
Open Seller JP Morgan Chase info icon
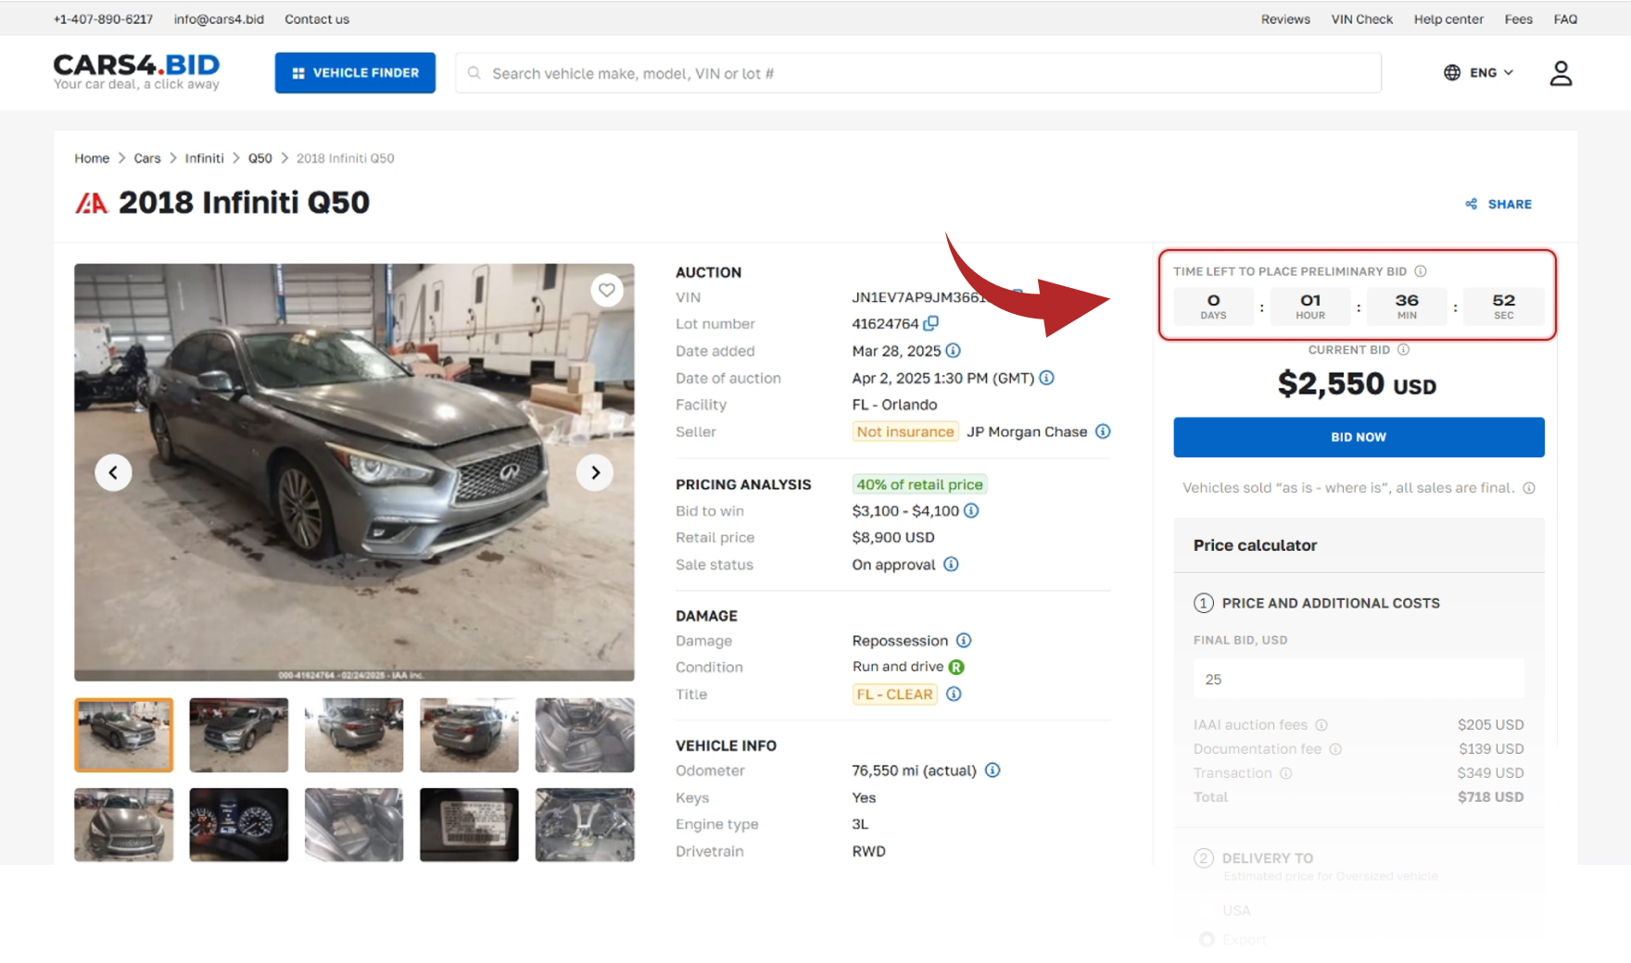pyautogui.click(x=1103, y=431)
